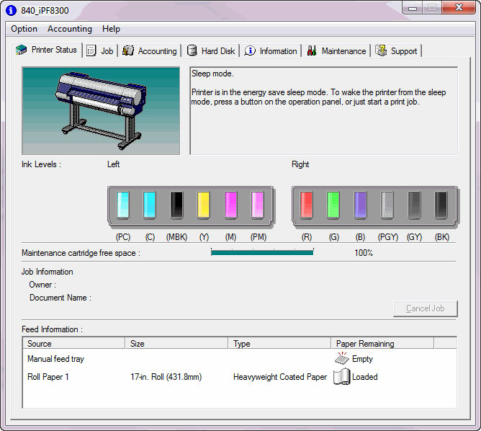Screen dimensions: 481x431
Task: Click the Information tab's info icon
Action: click(250, 50)
